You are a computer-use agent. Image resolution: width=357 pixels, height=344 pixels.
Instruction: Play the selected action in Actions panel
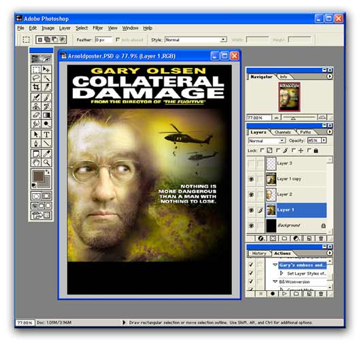click(x=284, y=294)
